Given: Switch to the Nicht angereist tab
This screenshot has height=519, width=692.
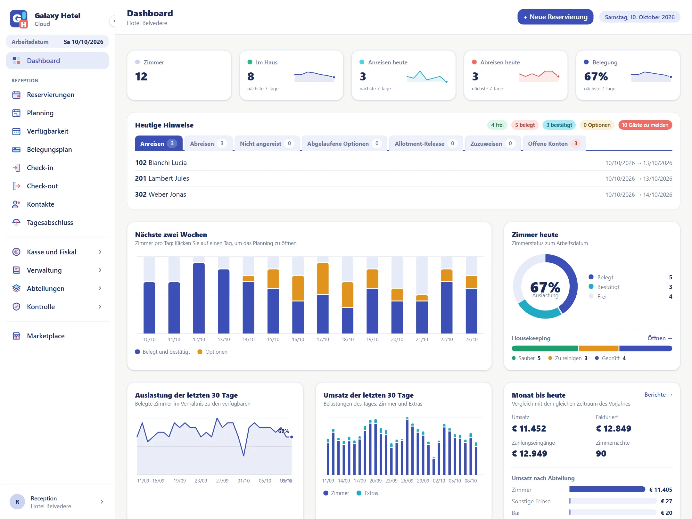Looking at the screenshot, I should [267, 144].
